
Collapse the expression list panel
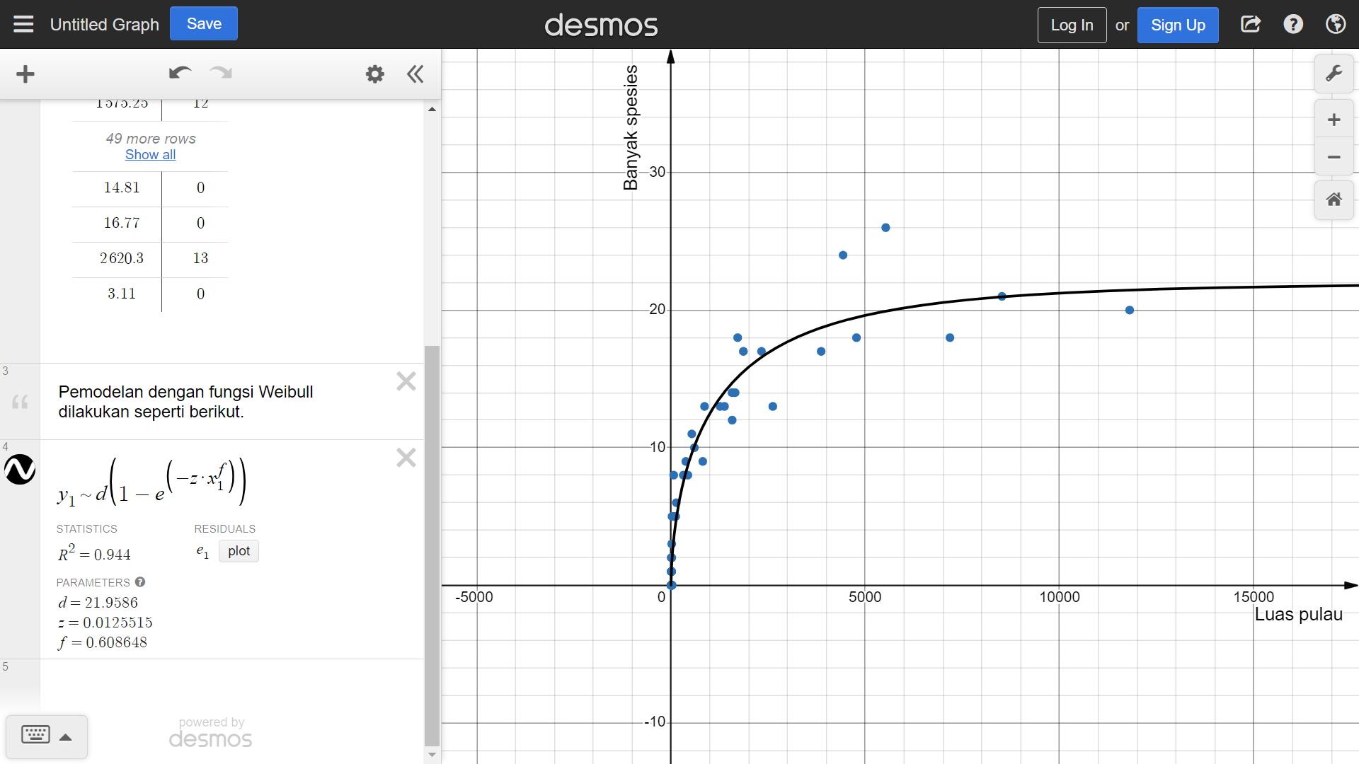coord(415,74)
